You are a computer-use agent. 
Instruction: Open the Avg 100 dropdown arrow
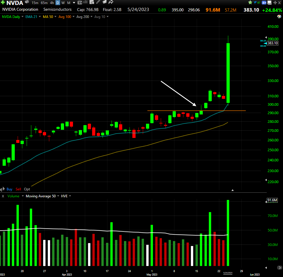(74, 17)
